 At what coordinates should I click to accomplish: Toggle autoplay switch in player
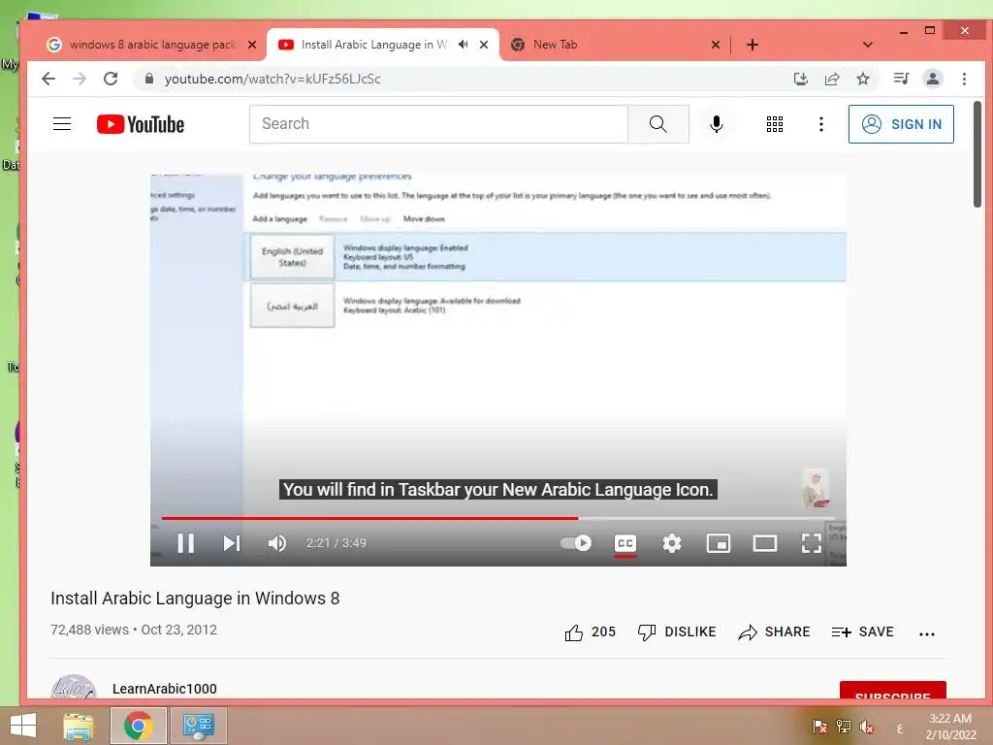[576, 543]
